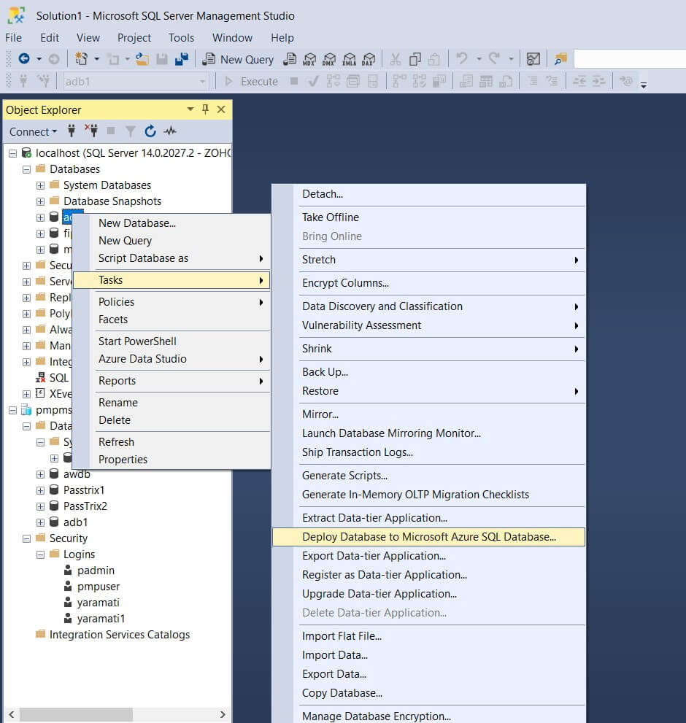Choose Generate Scripts from the Tasks submenu
This screenshot has width=686, height=723.
click(x=344, y=476)
